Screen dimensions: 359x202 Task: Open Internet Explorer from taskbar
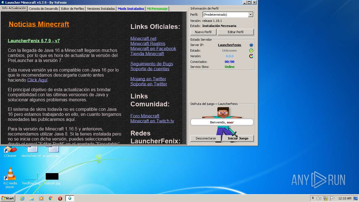[22, 198]
